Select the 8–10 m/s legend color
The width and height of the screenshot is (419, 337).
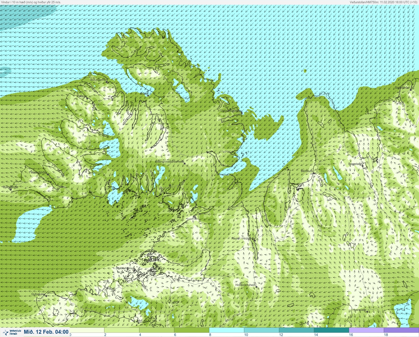click(227, 330)
